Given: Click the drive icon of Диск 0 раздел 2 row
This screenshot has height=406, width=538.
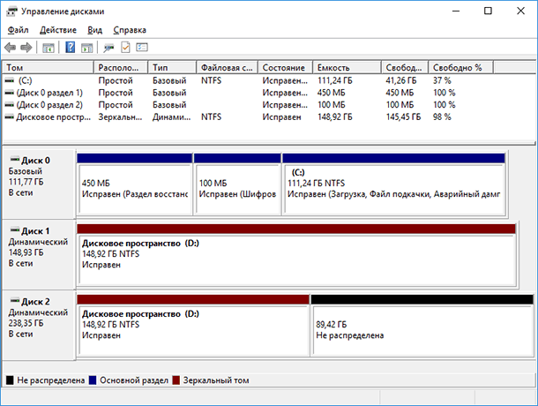Looking at the screenshot, I should [x=10, y=105].
